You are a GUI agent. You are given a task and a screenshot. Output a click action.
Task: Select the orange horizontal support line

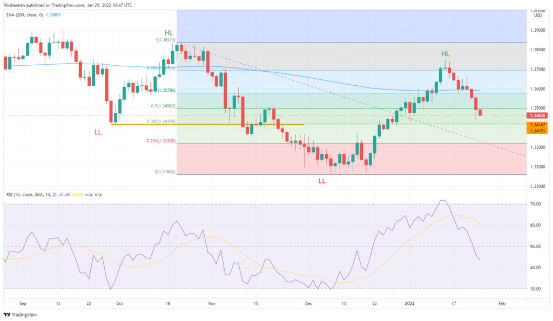click(x=207, y=125)
